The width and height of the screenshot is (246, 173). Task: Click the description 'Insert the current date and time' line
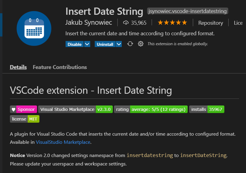point(140,33)
